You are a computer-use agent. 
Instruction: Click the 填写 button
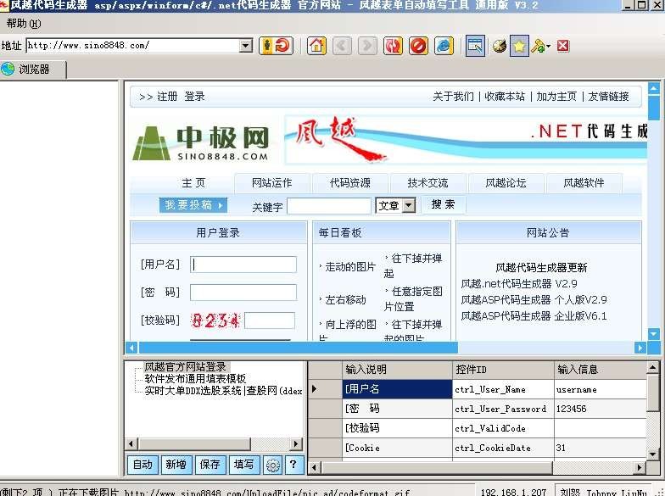(244, 465)
